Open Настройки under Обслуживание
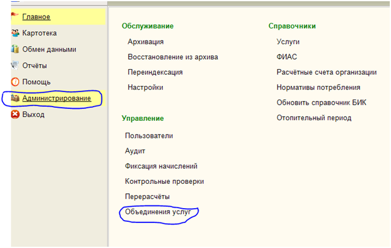The image size is (391, 248). click(145, 87)
